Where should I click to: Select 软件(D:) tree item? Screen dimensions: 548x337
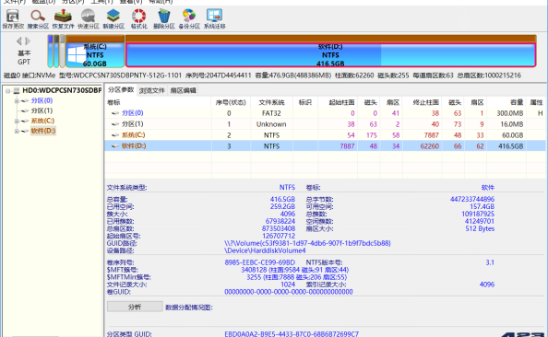(43, 131)
